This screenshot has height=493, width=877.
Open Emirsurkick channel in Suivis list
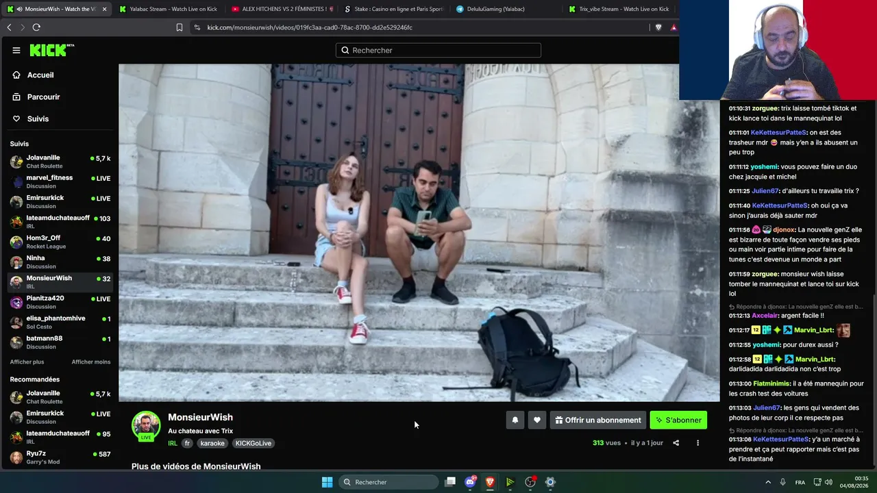coord(59,202)
